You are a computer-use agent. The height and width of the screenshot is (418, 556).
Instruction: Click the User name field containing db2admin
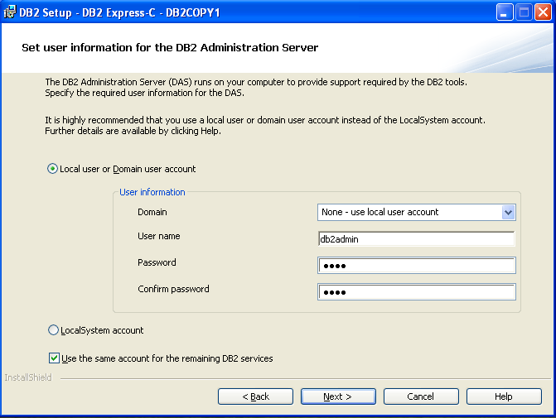click(417, 239)
